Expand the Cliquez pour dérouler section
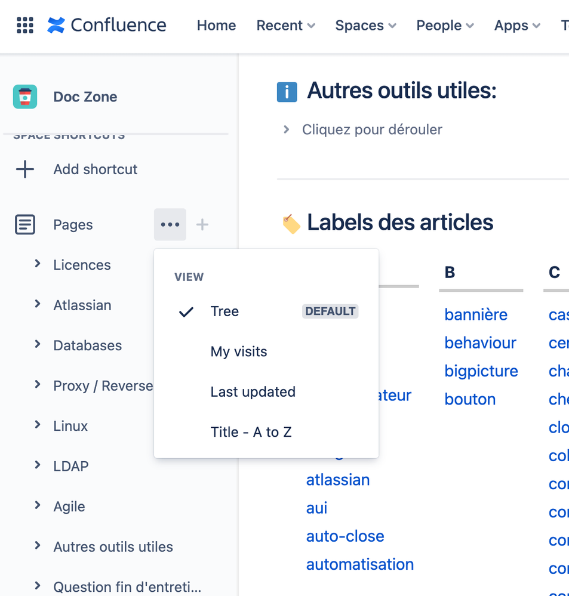Image resolution: width=569 pixels, height=596 pixels. tap(287, 129)
